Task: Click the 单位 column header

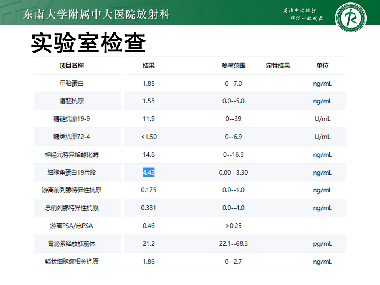Action: coord(323,66)
